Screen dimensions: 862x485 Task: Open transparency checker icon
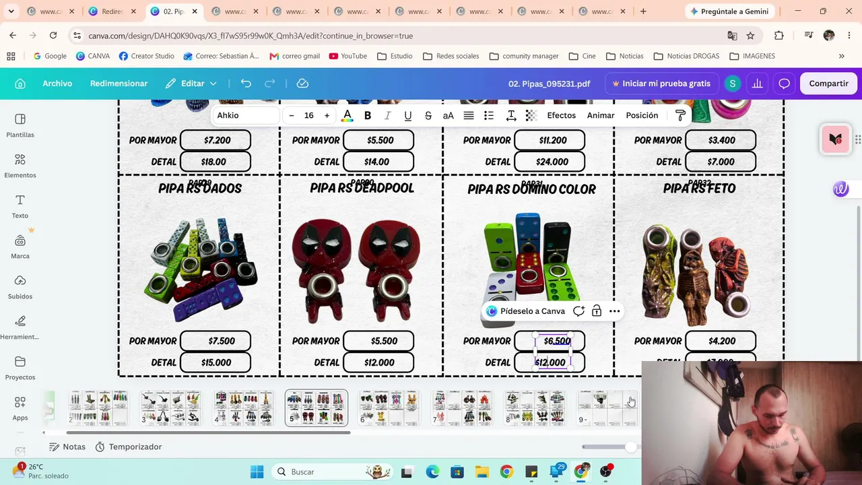click(x=531, y=116)
